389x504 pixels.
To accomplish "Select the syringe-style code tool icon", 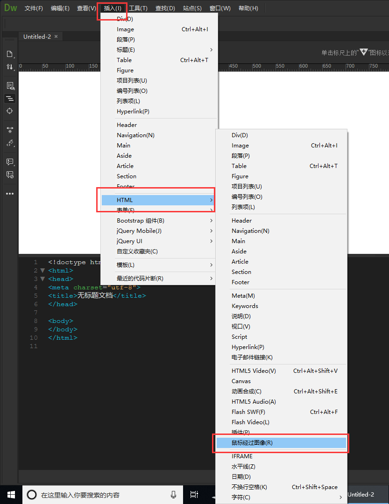I will point(10,143).
